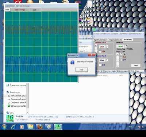Image resolution: width=146 pixels, height=137 pixels.
Task: Open Windows Explorer from the taskbar
Action: (x=31, y=127)
